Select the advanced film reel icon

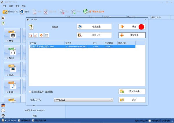tap(3, 115)
